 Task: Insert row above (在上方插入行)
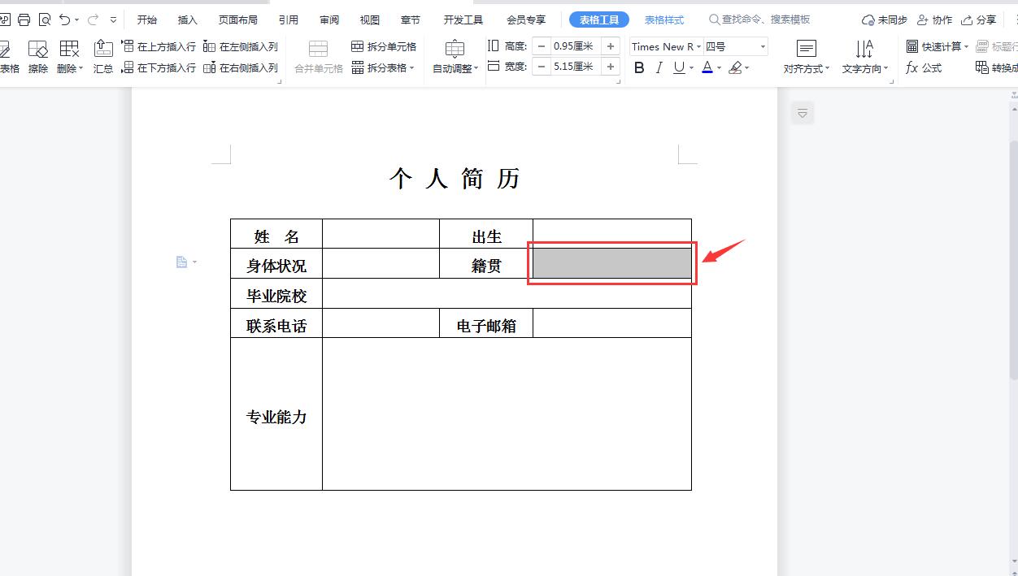tap(159, 46)
